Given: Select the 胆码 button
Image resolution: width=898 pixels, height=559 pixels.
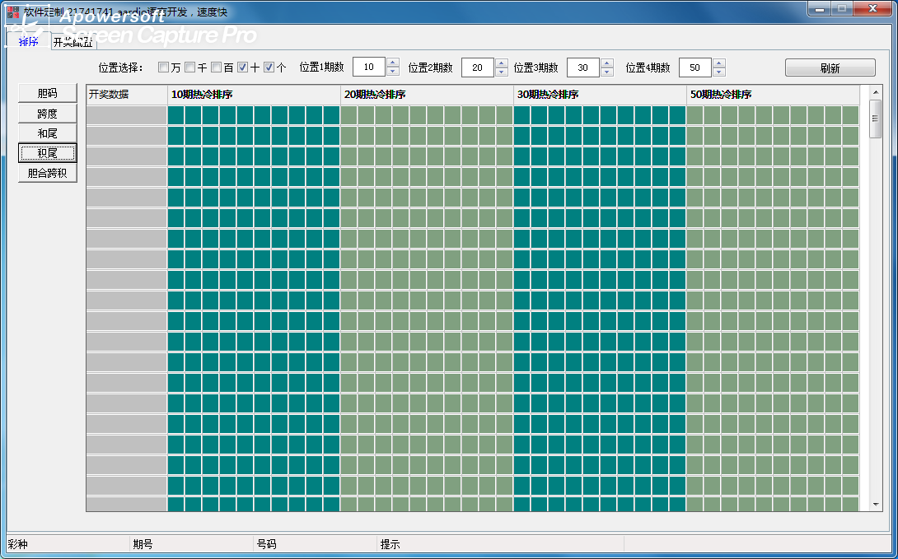Looking at the screenshot, I should [x=47, y=93].
